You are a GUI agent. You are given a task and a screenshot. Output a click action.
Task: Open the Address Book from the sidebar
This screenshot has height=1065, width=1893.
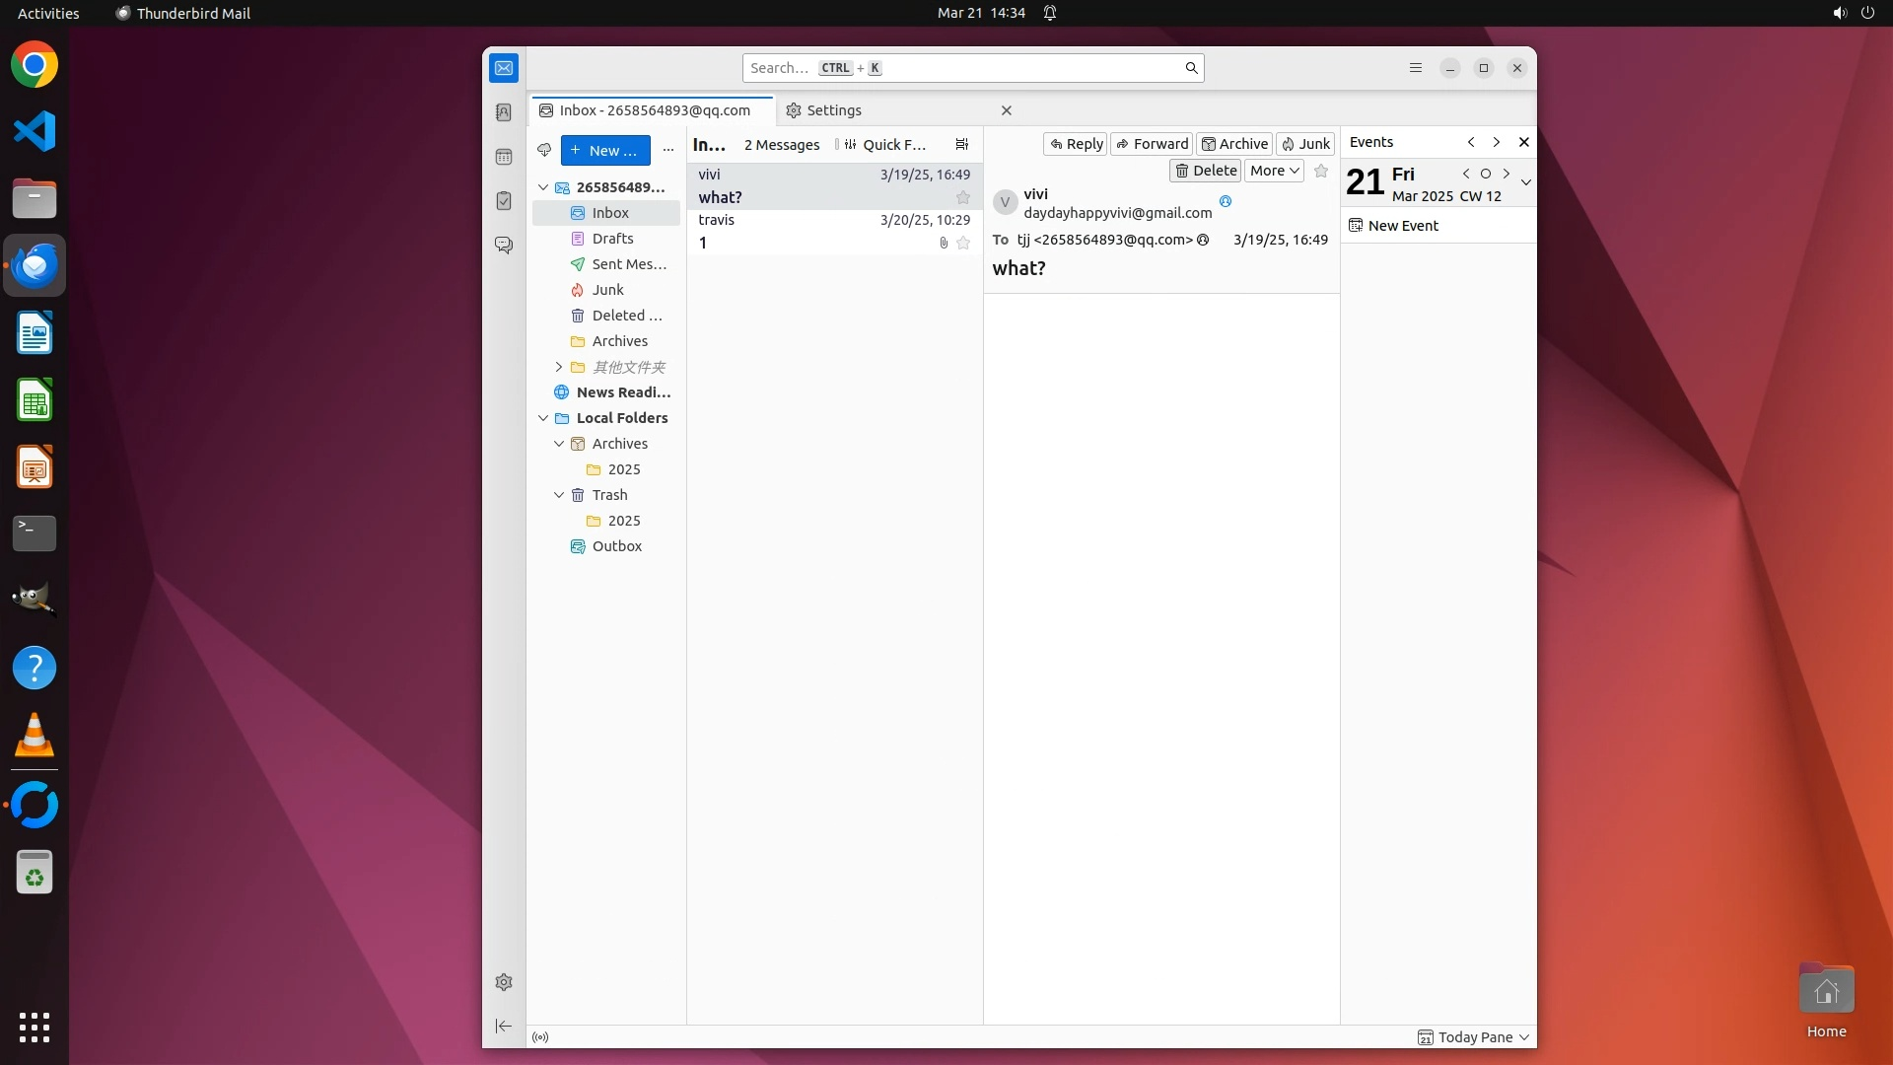click(504, 112)
